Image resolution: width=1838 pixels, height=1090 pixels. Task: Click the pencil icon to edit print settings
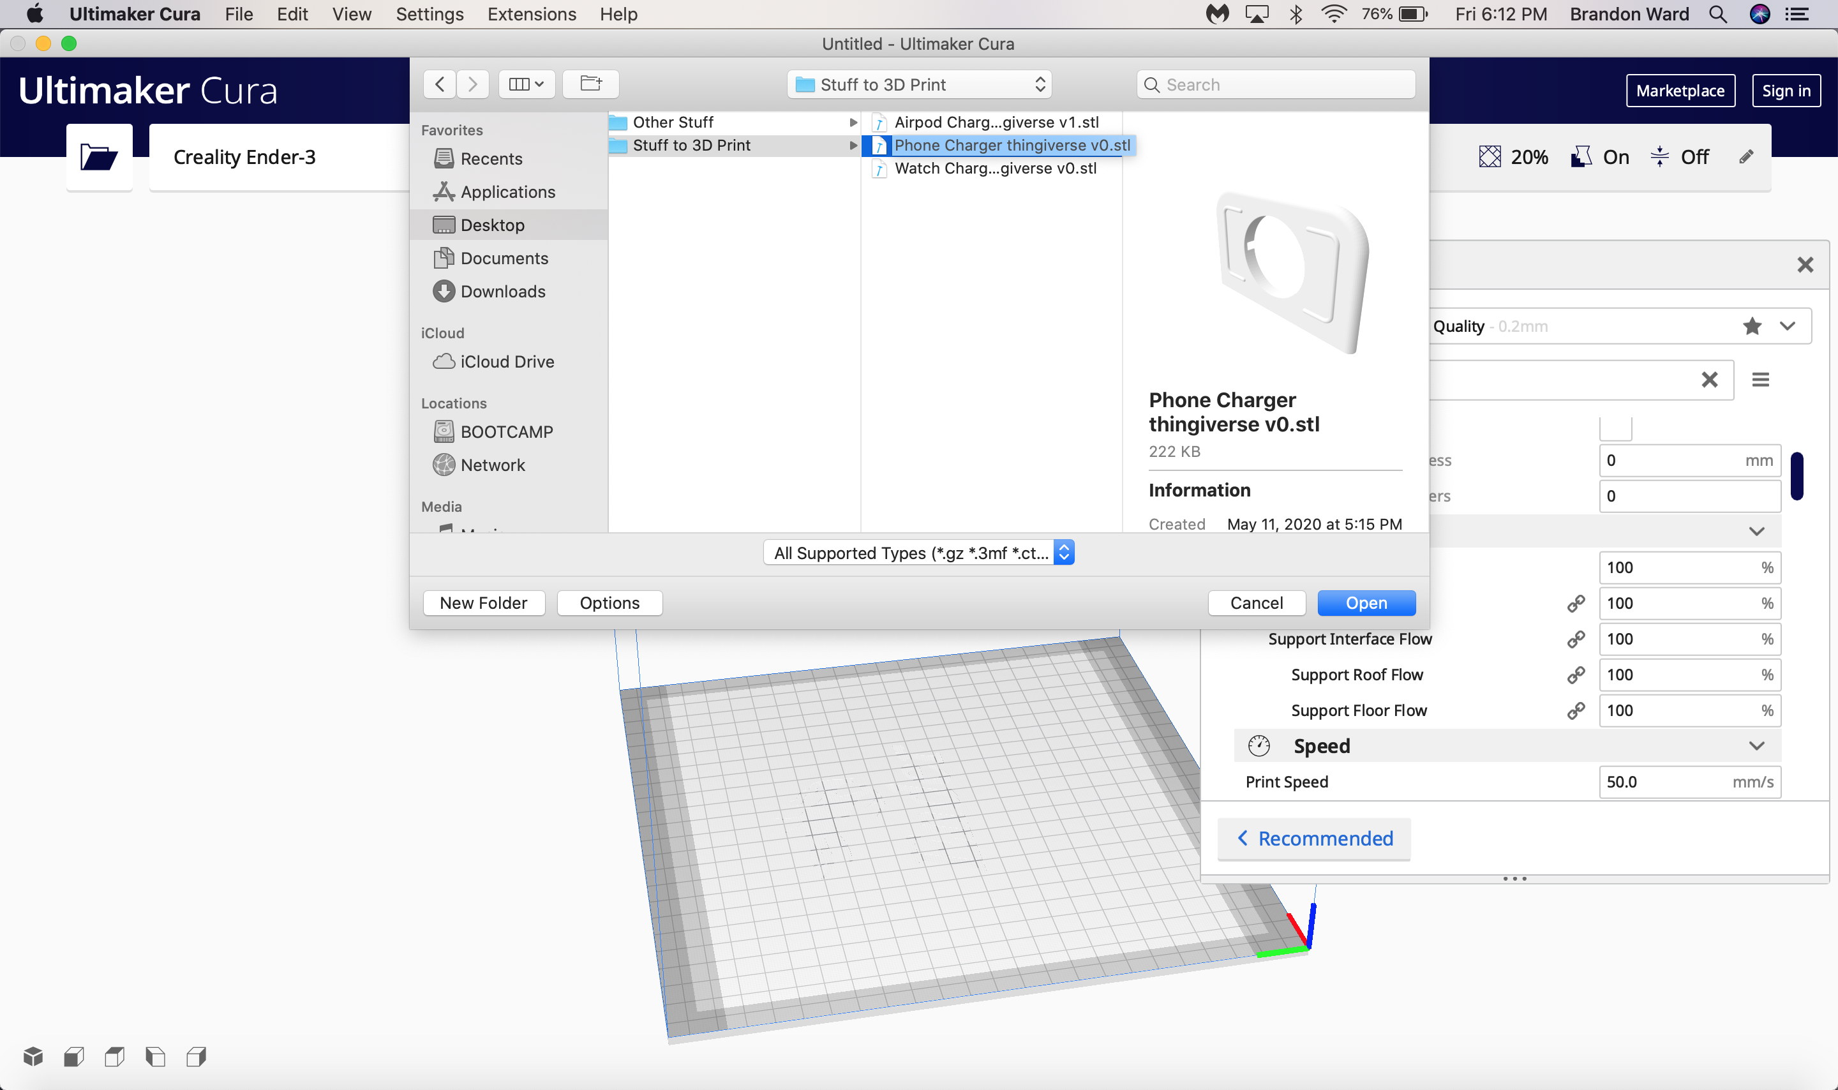tap(1746, 156)
